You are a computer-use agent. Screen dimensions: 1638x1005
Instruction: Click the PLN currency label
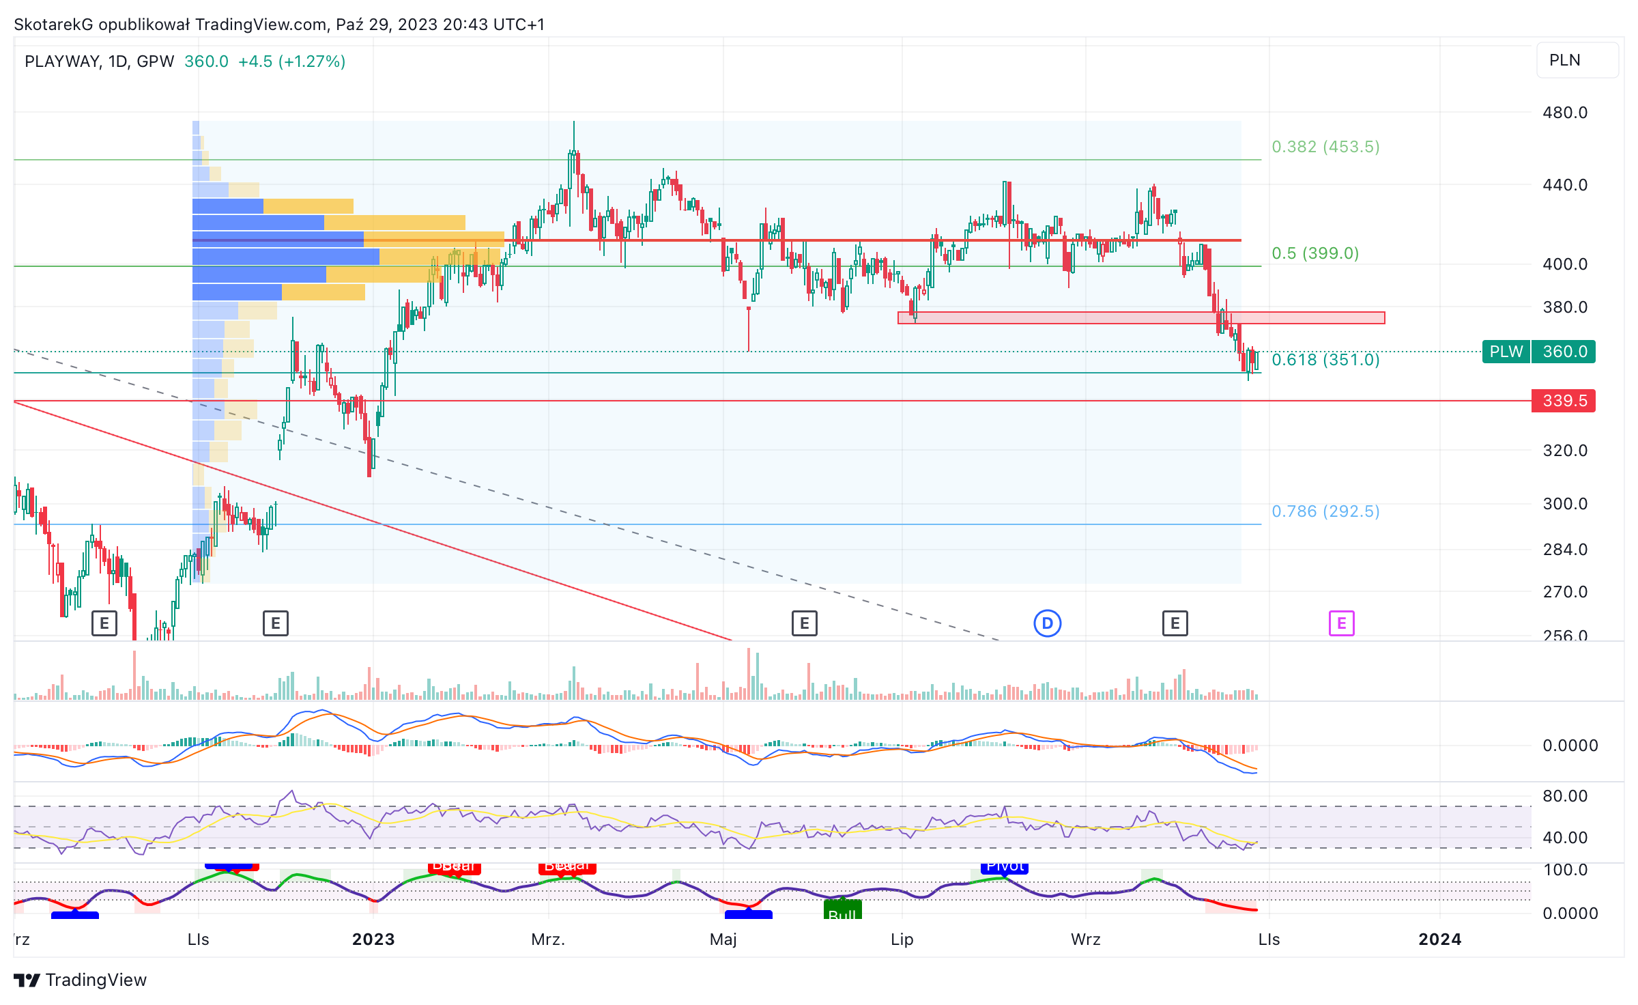(x=1577, y=60)
